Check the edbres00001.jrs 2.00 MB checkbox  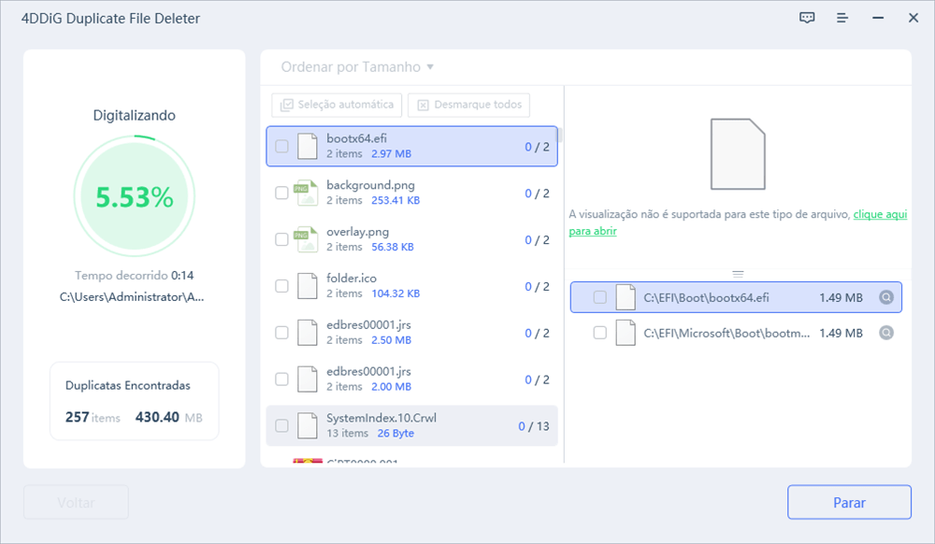pos(281,379)
